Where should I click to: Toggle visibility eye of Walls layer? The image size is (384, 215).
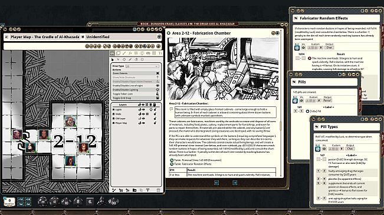(x=143, y=114)
